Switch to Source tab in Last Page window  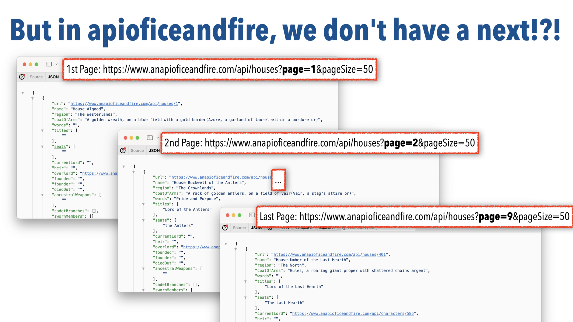(239, 228)
